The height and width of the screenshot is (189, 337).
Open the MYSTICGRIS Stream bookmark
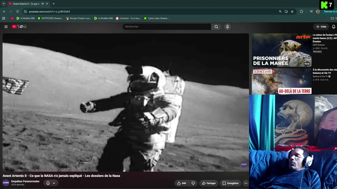[x=50, y=18]
